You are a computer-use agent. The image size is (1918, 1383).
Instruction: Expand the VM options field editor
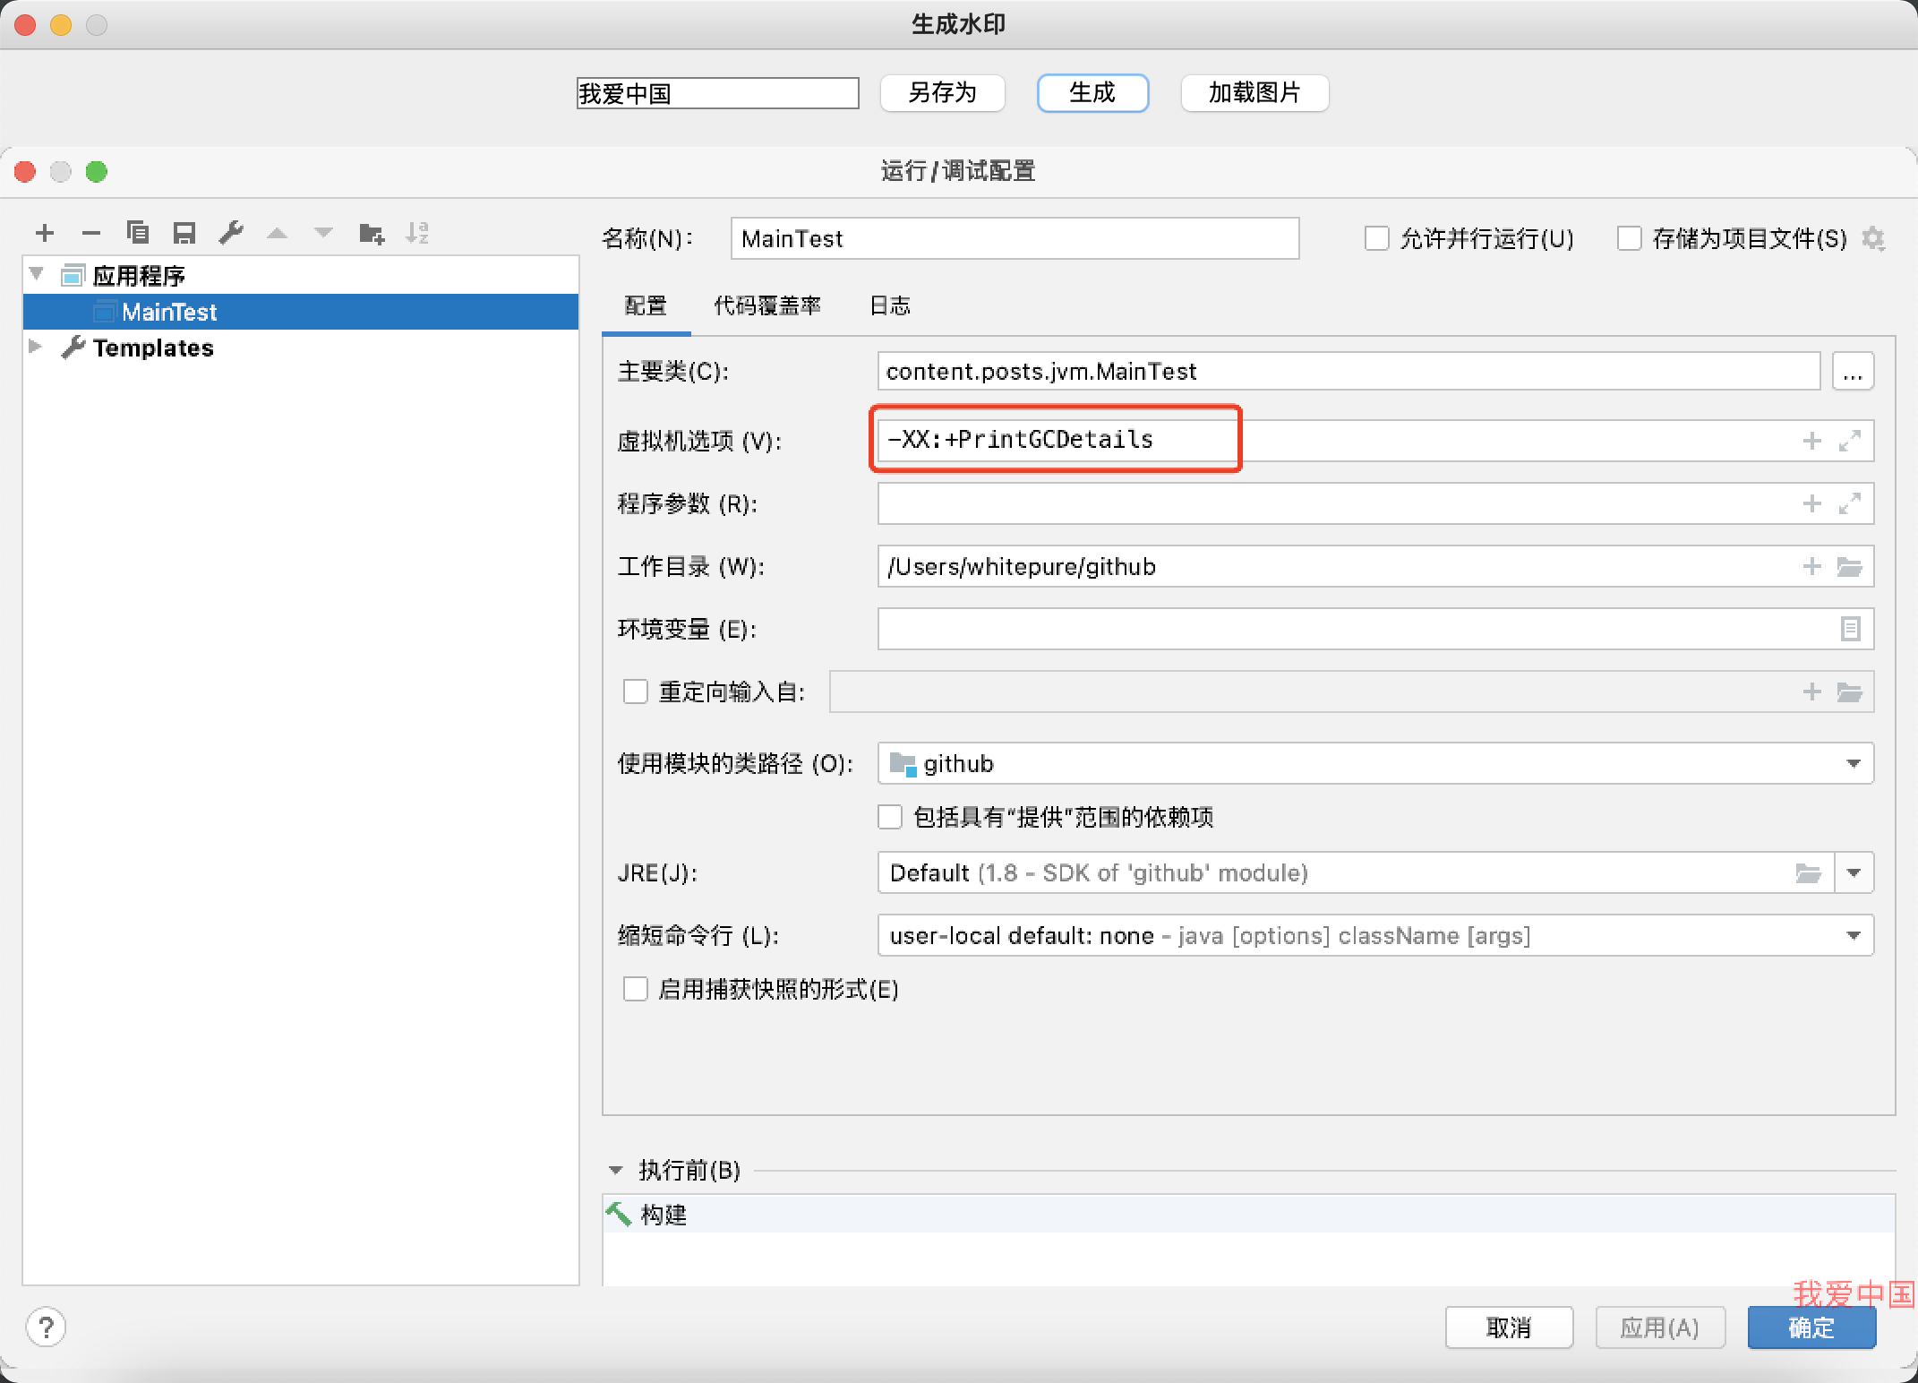(x=1850, y=441)
